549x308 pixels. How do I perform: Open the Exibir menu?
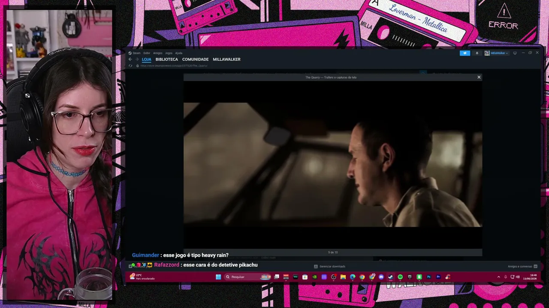coord(147,53)
